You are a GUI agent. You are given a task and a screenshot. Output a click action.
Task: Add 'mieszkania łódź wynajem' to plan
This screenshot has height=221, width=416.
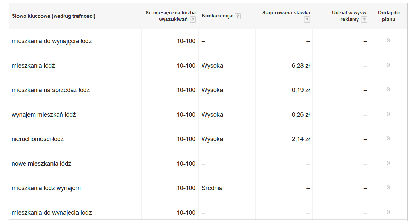coord(388,188)
